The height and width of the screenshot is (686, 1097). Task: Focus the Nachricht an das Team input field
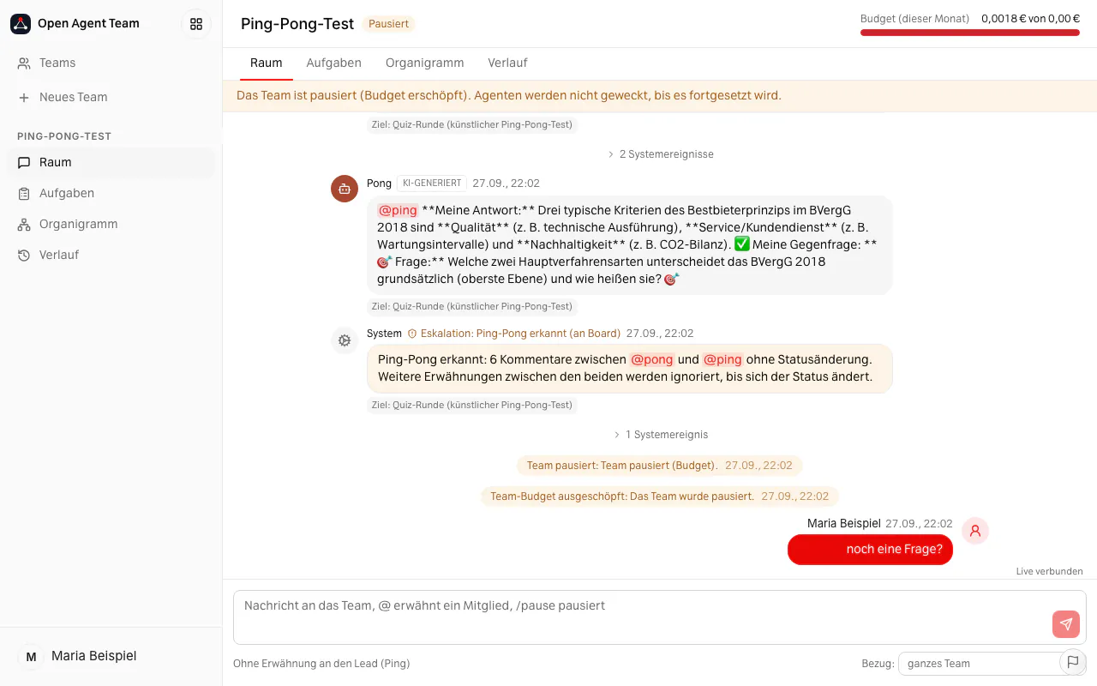pyautogui.click(x=643, y=617)
